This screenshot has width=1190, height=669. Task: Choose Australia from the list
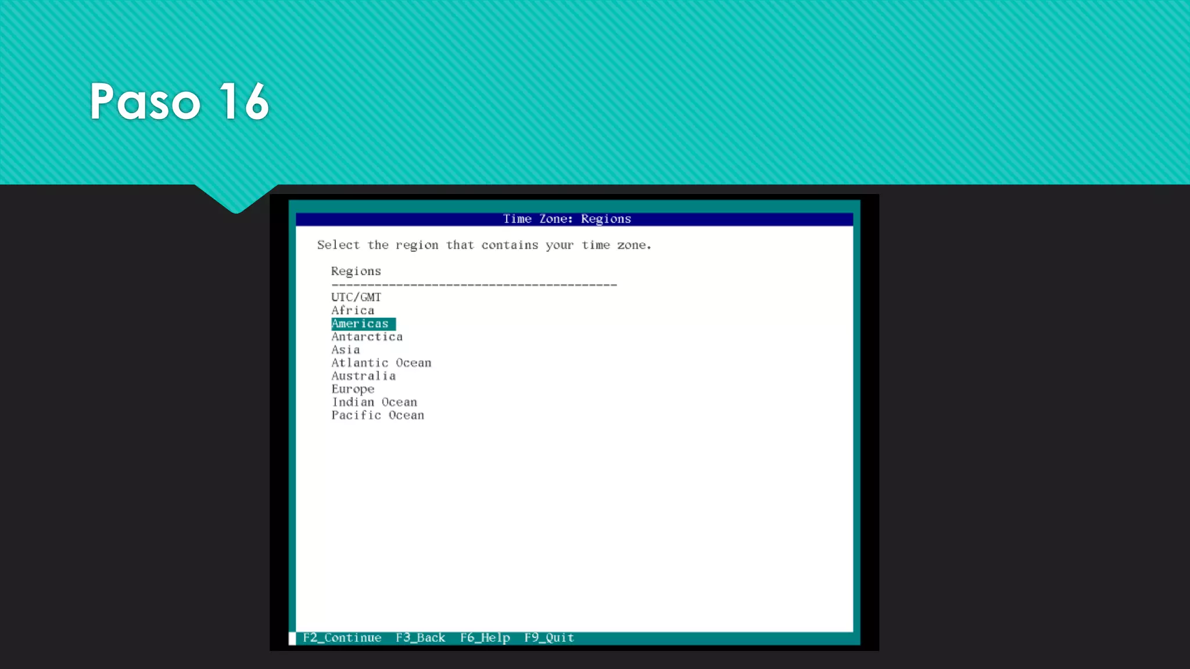point(363,376)
